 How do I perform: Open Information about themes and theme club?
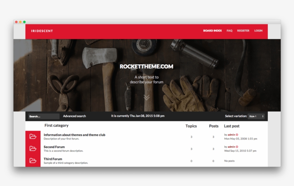pos(74,135)
